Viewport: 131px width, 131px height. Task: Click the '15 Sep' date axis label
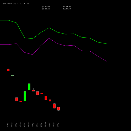coord(16,125)
